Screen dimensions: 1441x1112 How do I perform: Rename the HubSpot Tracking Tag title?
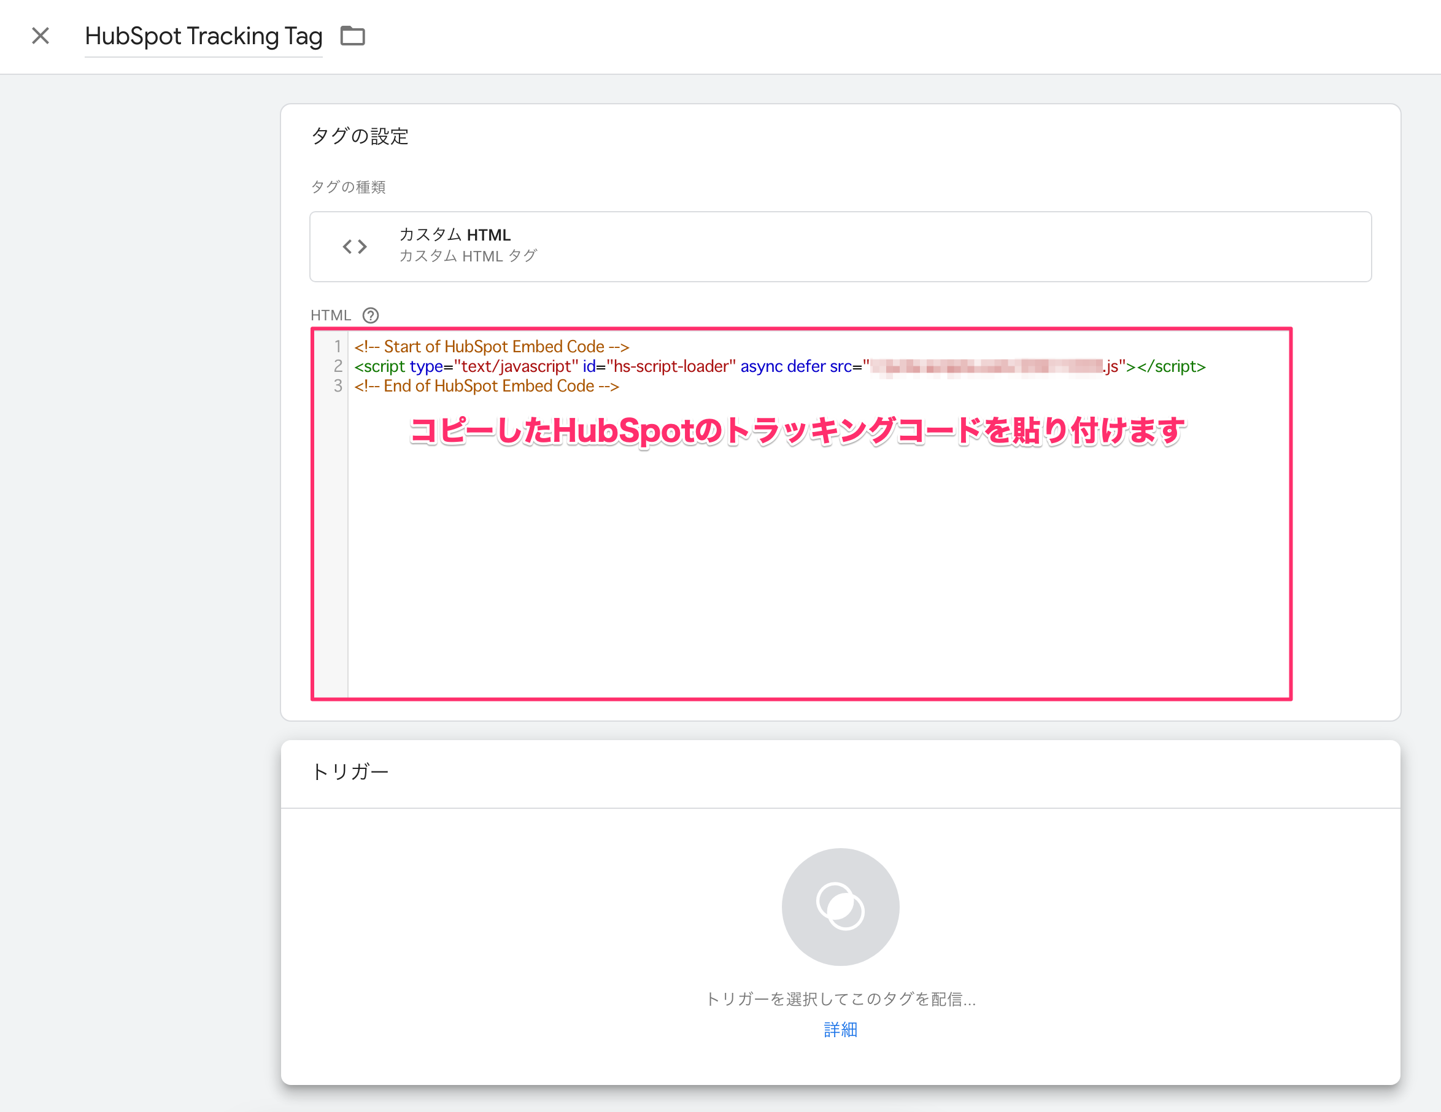203,36
